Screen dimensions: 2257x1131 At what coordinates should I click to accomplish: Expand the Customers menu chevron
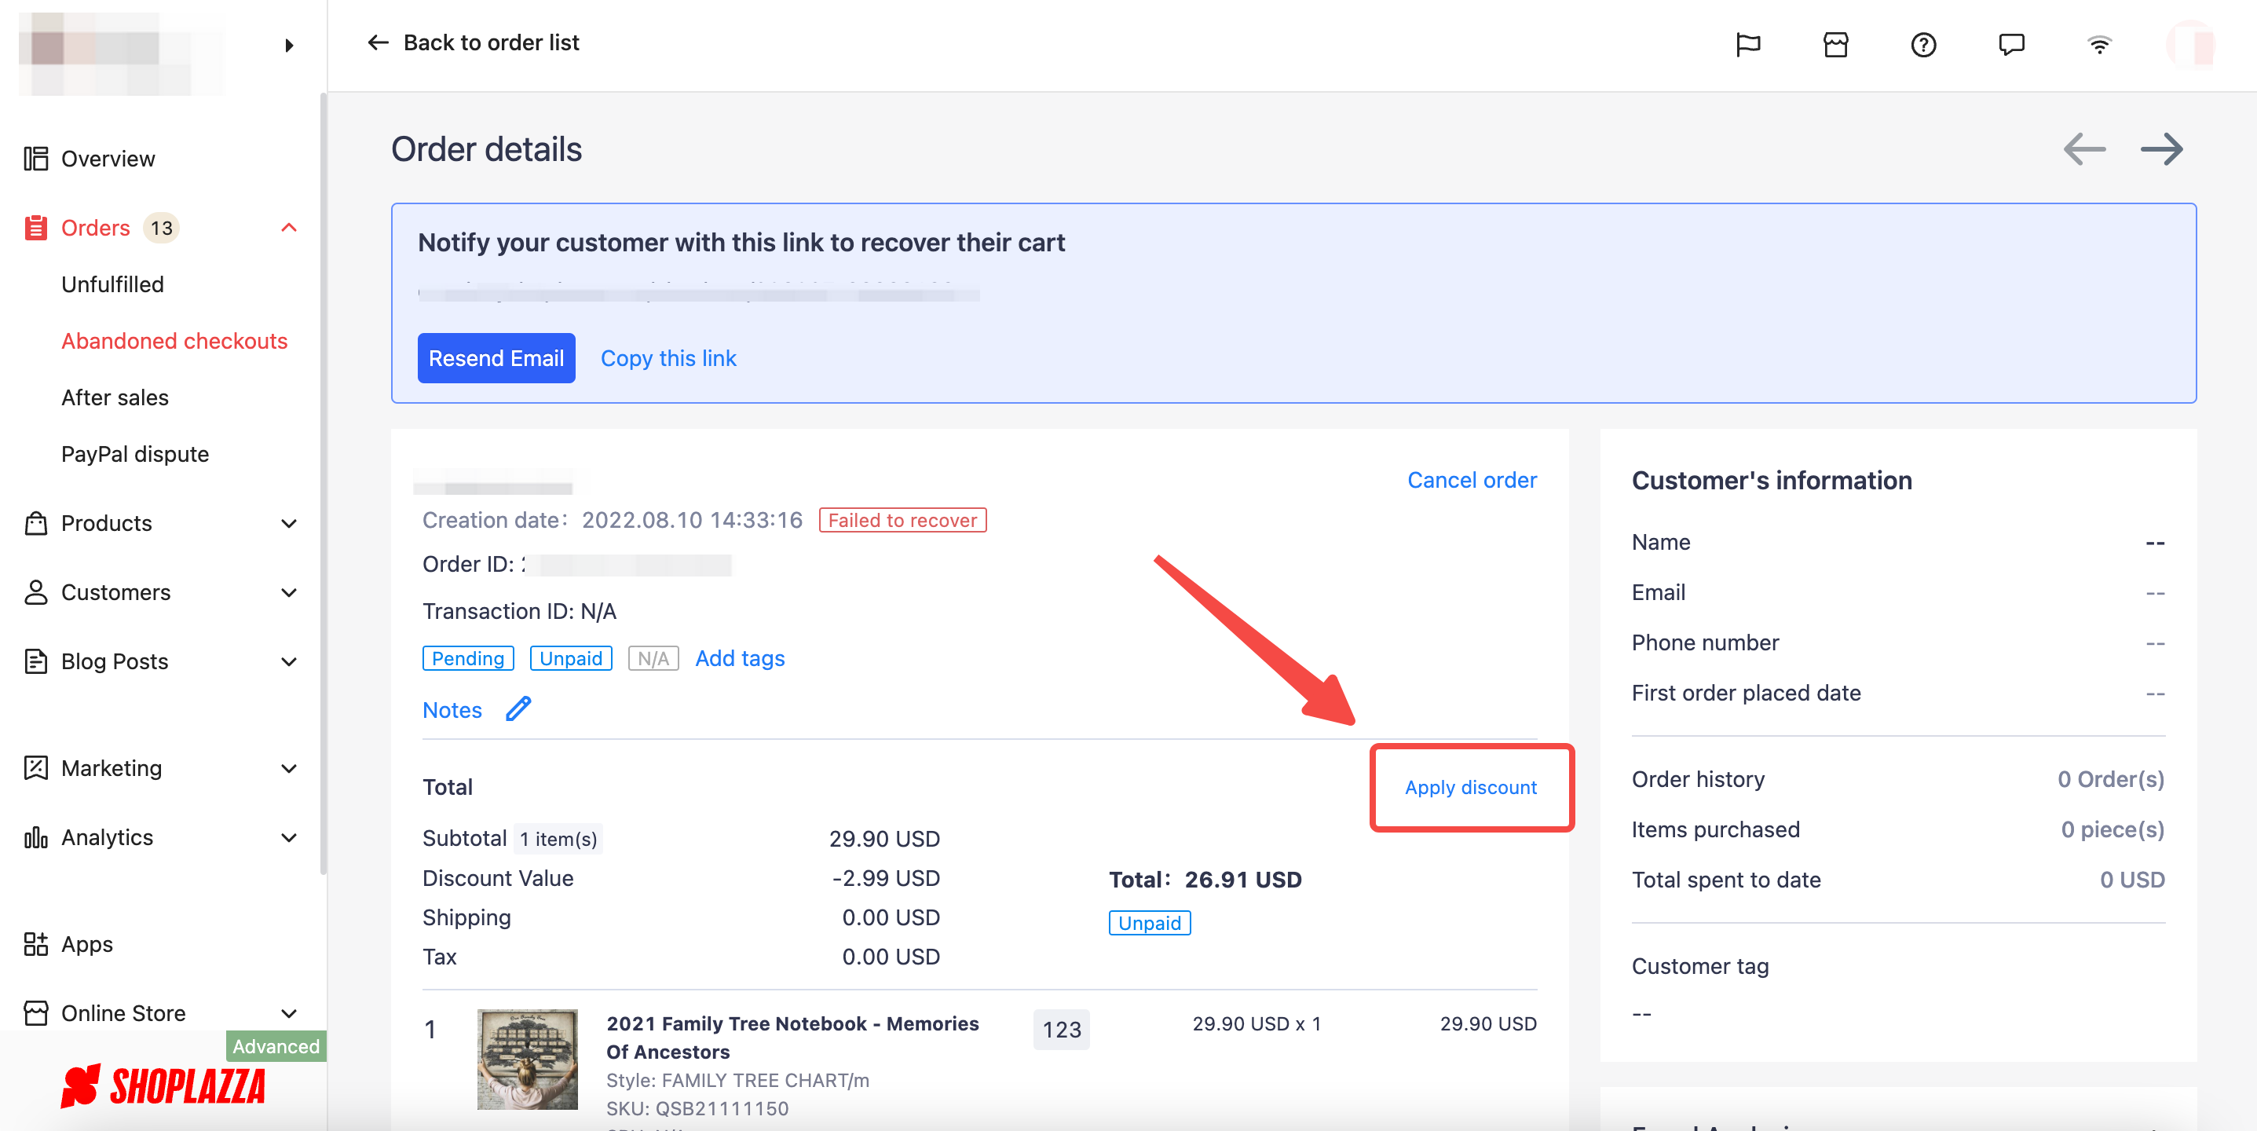pos(289,592)
